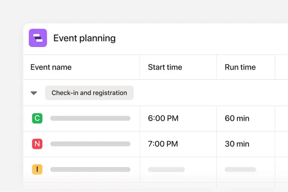Screen dimensions: 288x192
Task: Select the 60 min run time cell
Action: (246, 119)
